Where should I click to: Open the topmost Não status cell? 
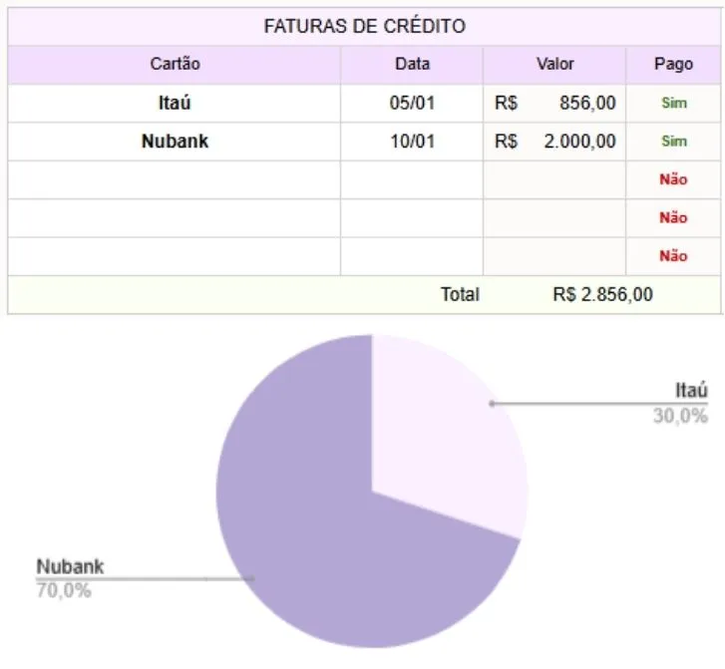point(673,180)
